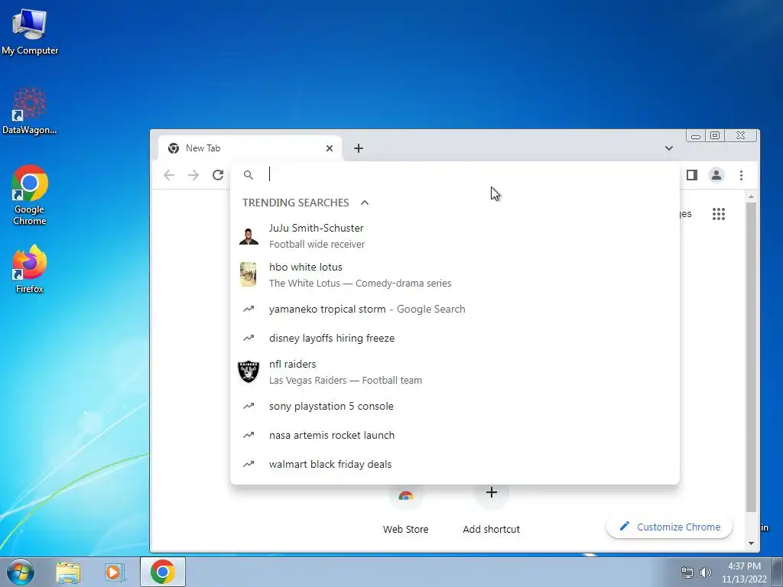Select yamaneko tropical storm suggestion
This screenshot has width=783, height=587.
coord(454,309)
